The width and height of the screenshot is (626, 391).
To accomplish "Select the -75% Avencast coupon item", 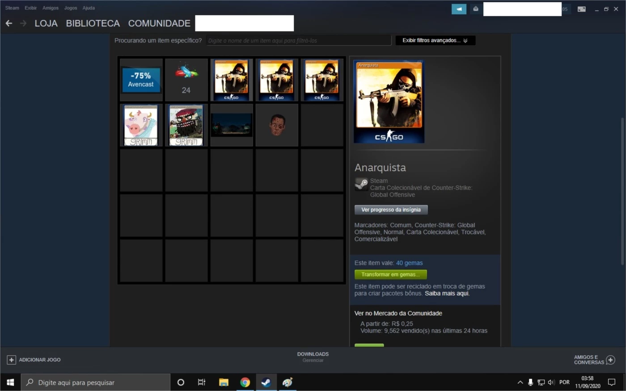I will pos(141,80).
